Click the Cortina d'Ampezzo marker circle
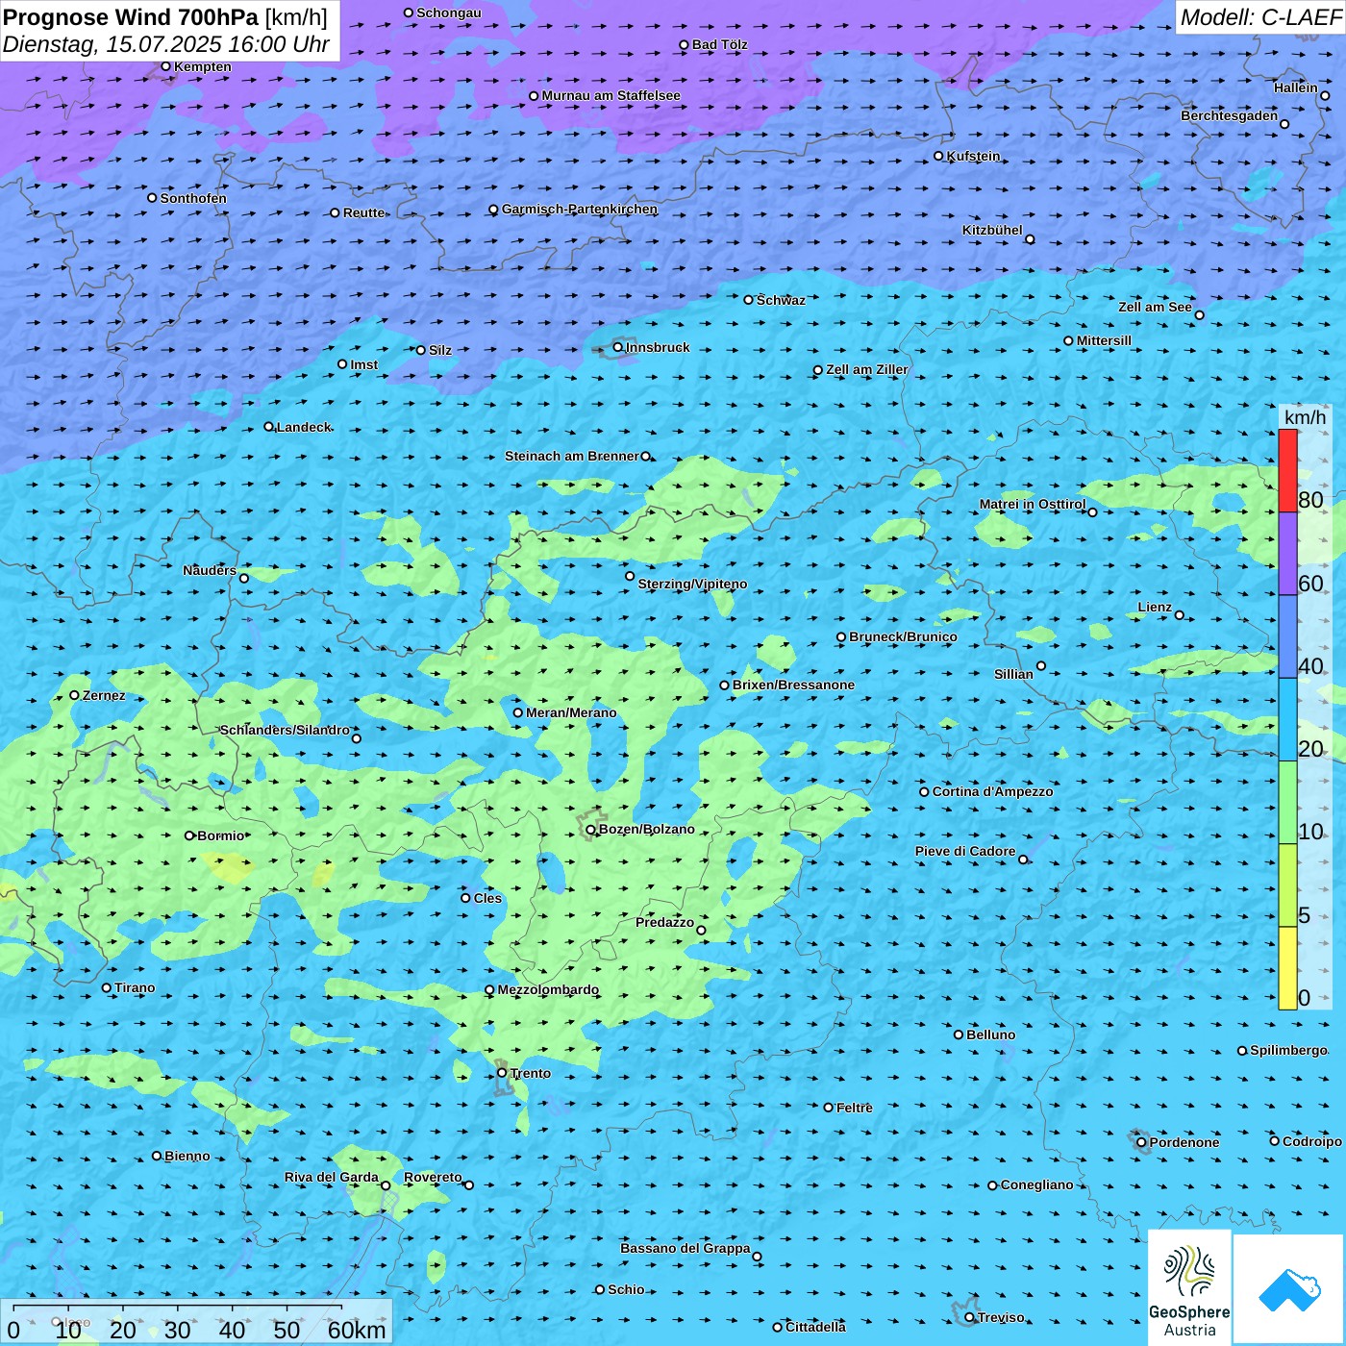This screenshot has width=1346, height=1346. coord(925,791)
